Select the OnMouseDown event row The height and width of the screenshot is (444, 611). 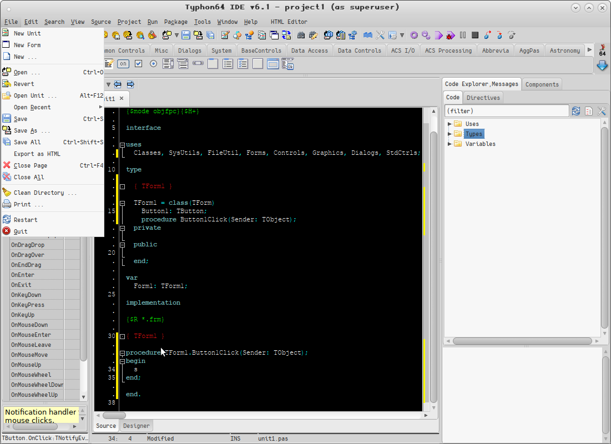tap(45, 325)
